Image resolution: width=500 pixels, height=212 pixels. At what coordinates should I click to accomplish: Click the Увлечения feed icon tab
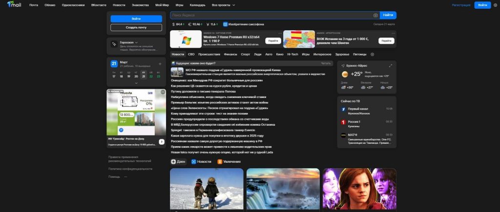[x=220, y=162]
